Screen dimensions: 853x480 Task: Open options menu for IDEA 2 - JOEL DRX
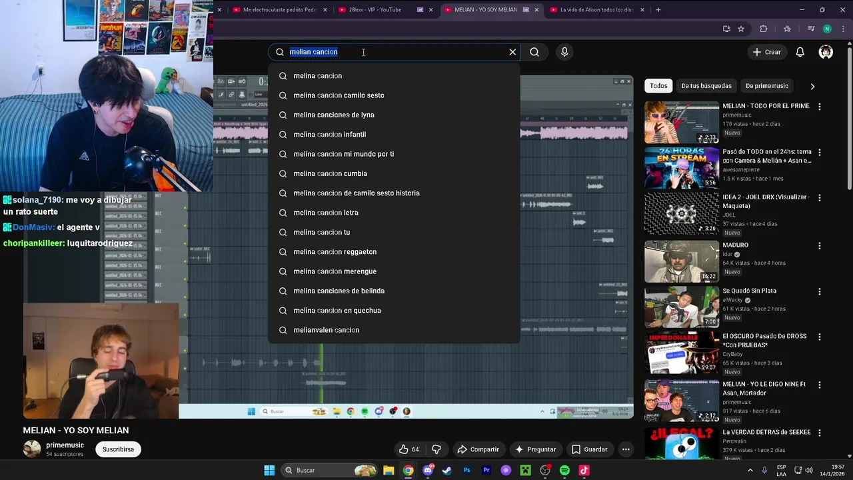819,198
